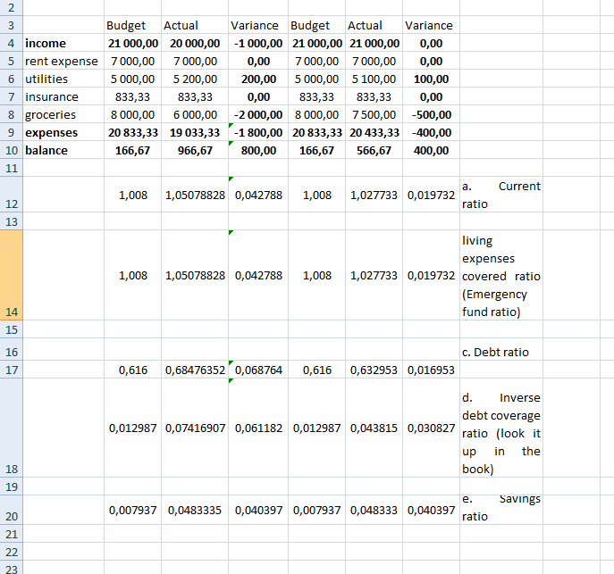Click the -2 000,00 groceries variance cell
The image size is (614, 574).
tap(256, 114)
